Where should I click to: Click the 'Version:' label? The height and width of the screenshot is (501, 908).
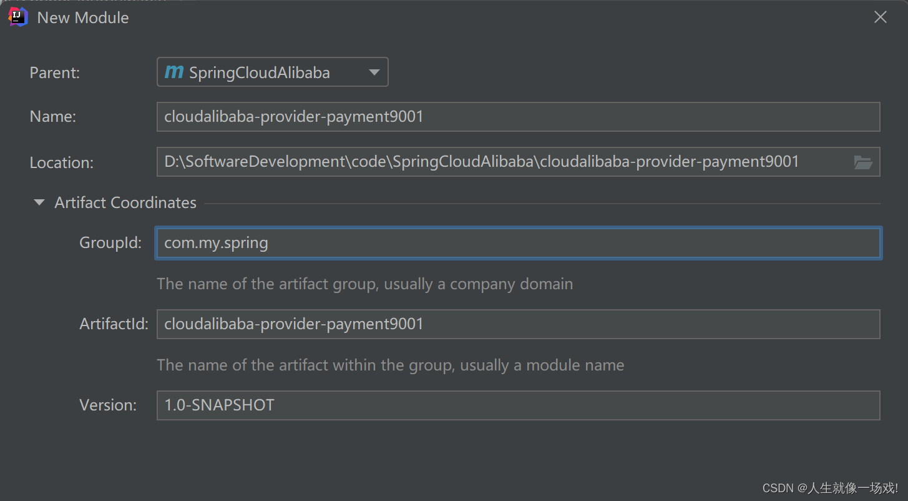(x=108, y=405)
